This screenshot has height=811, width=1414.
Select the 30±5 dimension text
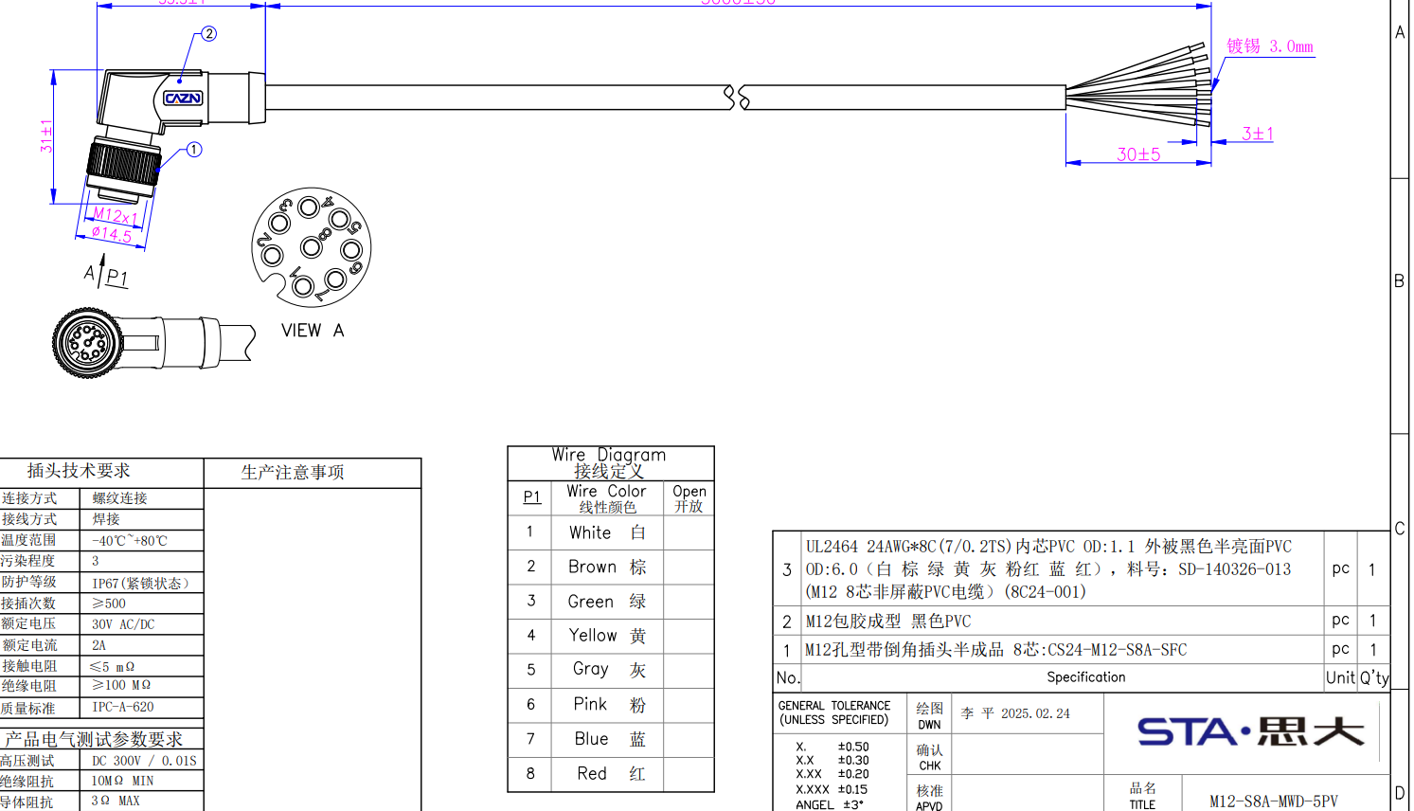point(1138,154)
